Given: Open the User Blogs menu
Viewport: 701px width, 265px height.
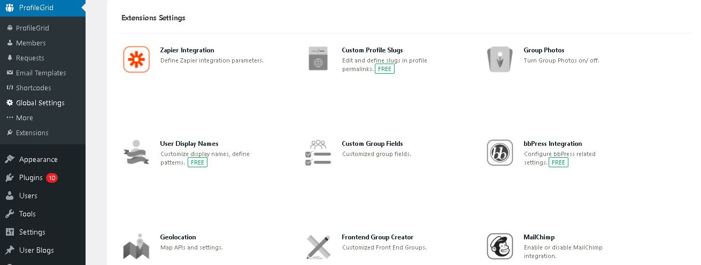Looking at the screenshot, I should pos(36,250).
